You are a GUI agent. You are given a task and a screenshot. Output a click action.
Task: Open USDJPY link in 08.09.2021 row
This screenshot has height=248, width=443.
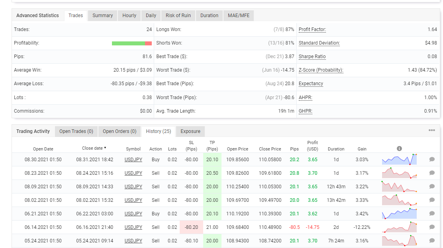(x=133, y=187)
